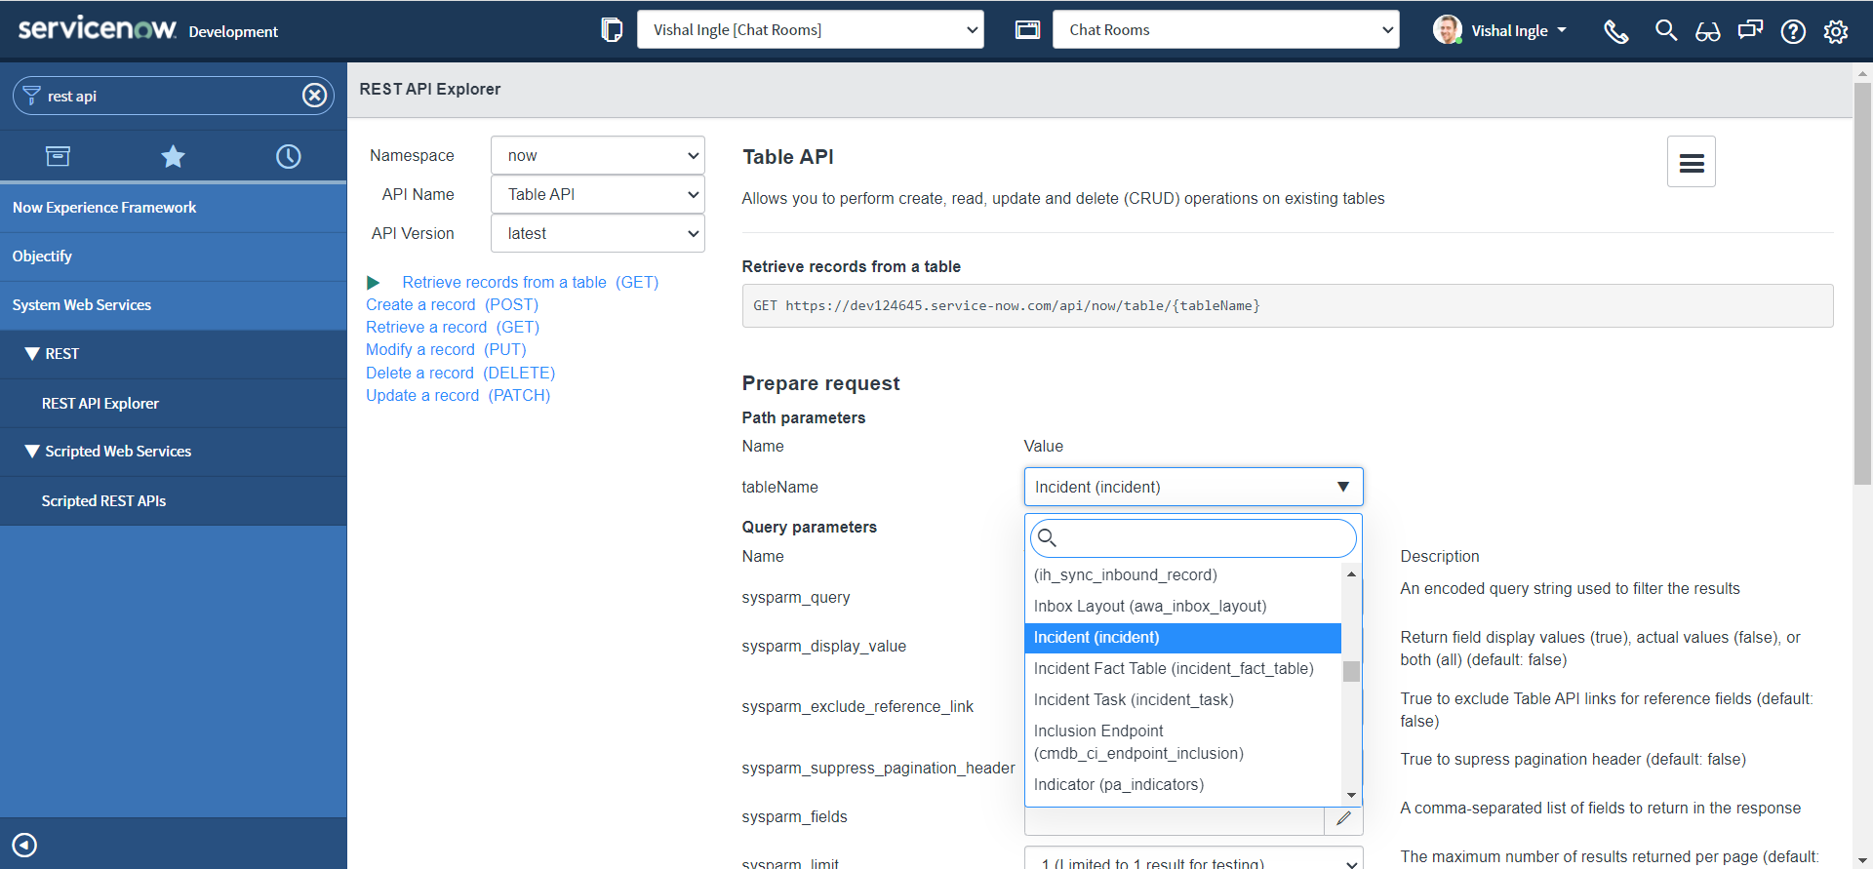This screenshot has width=1873, height=869.
Task: Click the search icon in table dropdown
Action: 1048,537
